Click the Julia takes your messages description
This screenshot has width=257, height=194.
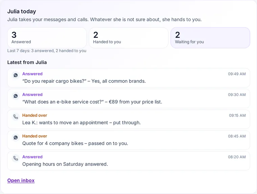click(x=104, y=20)
